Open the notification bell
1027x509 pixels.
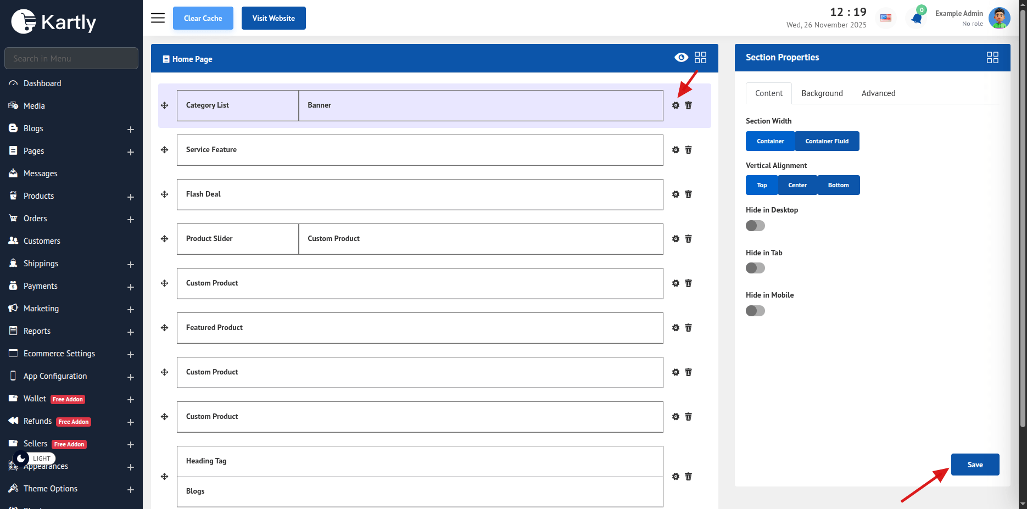click(x=916, y=19)
